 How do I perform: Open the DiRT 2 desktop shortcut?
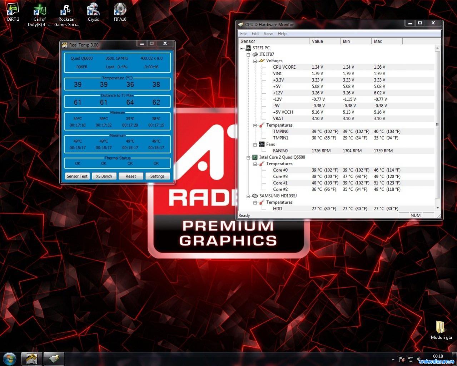pos(13,13)
